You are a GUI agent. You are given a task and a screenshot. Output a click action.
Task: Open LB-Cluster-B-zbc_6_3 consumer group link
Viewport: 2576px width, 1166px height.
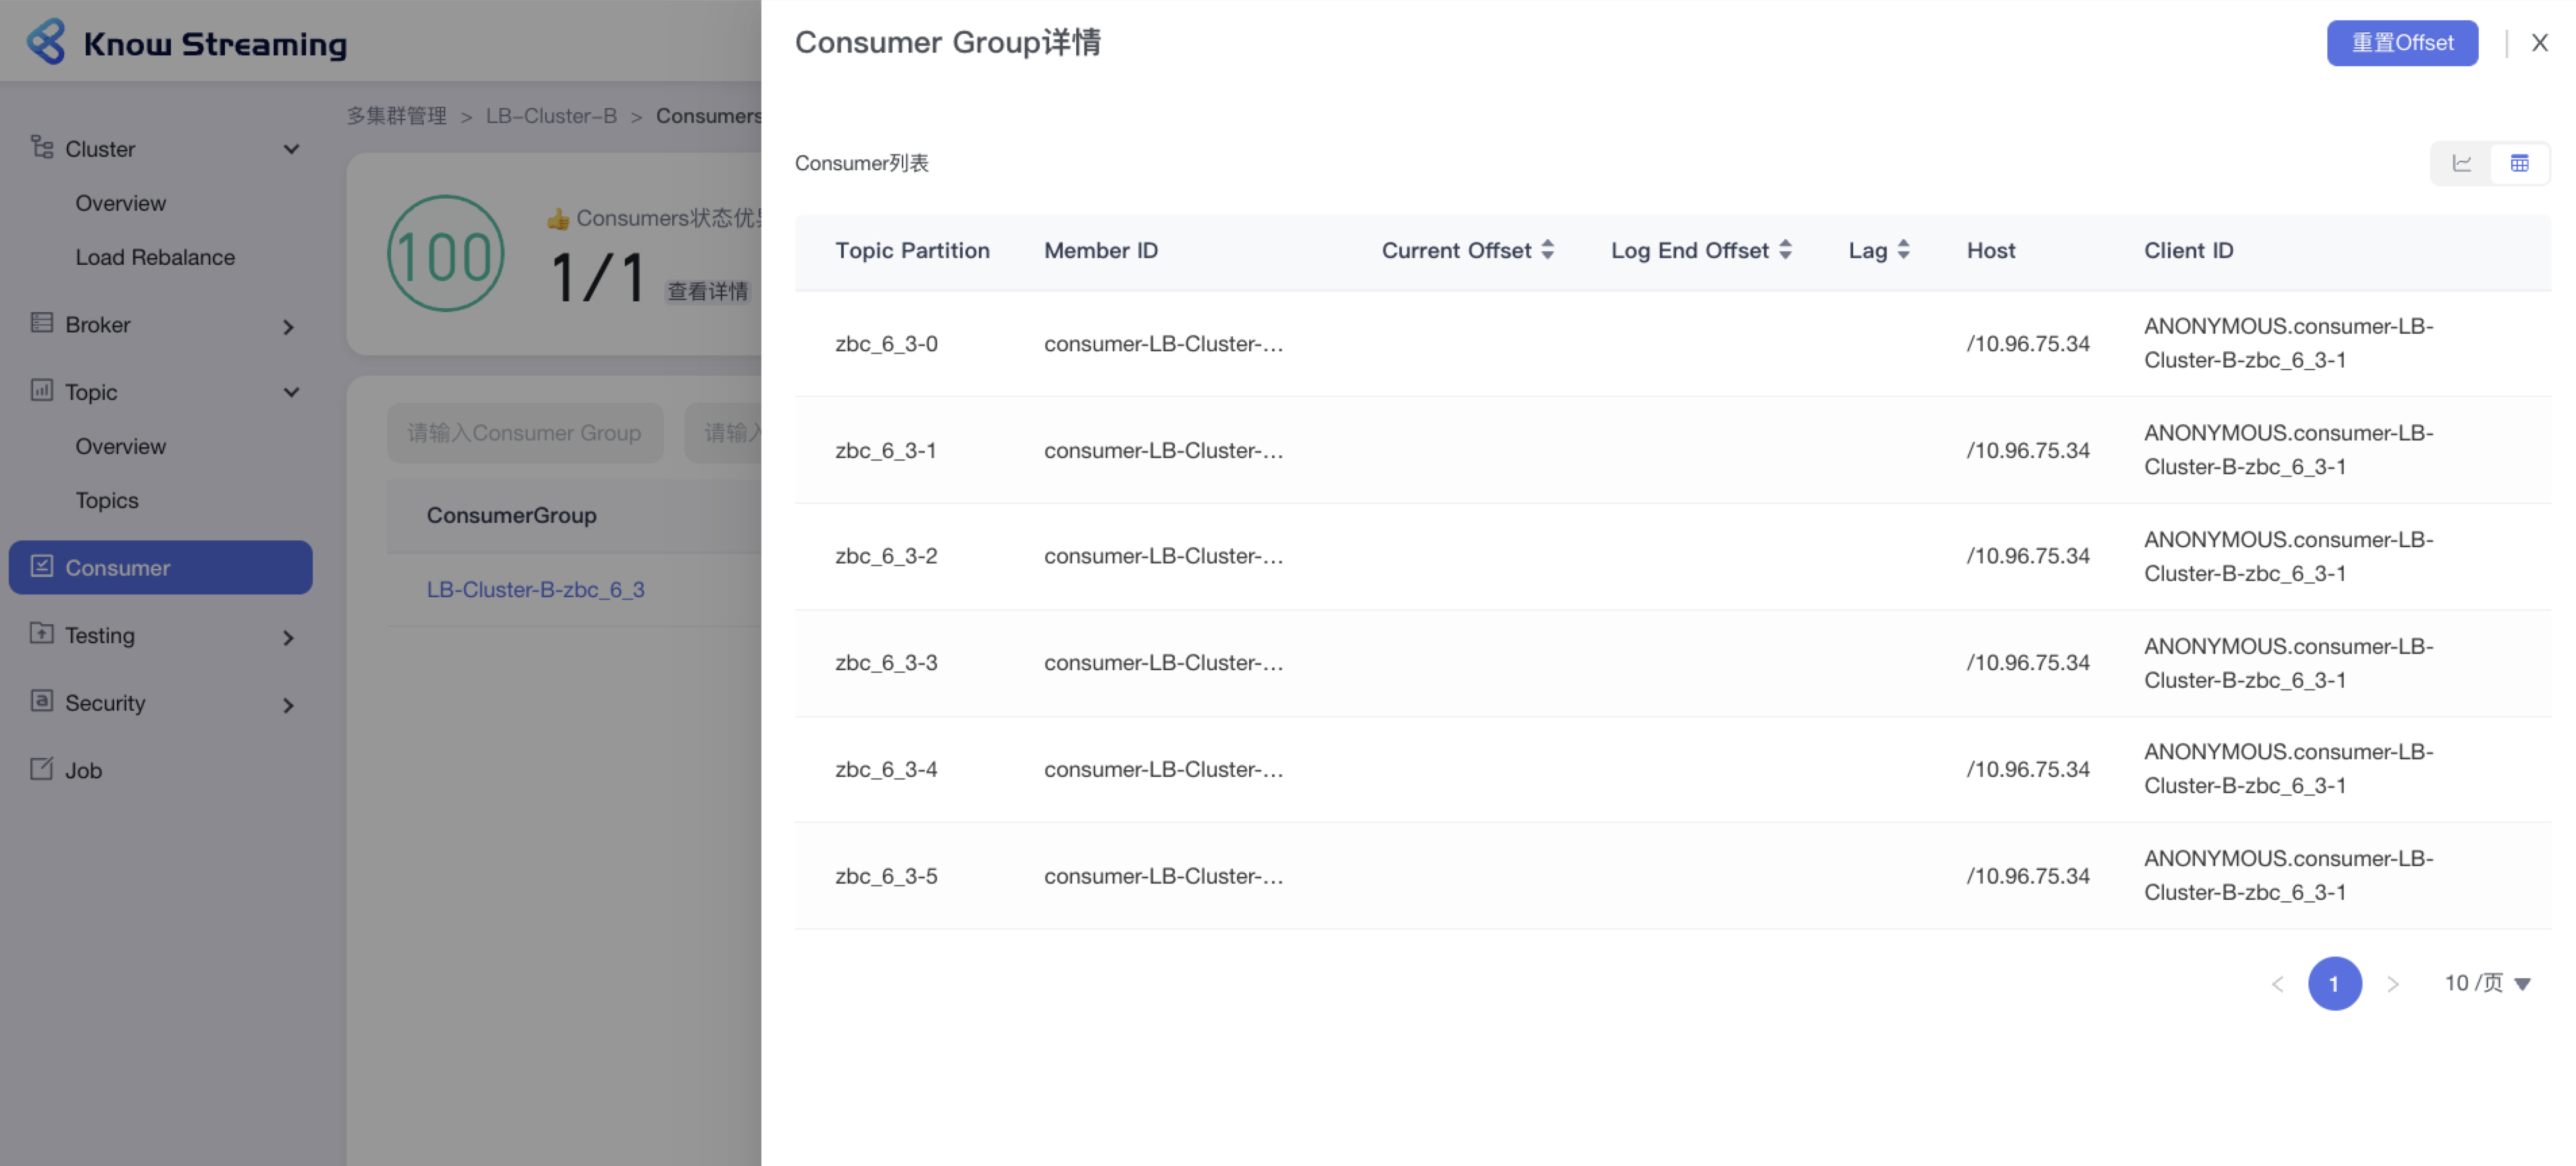point(535,590)
